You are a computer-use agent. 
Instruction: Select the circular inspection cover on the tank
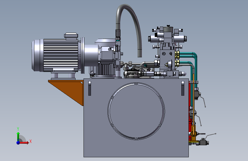[136, 111]
